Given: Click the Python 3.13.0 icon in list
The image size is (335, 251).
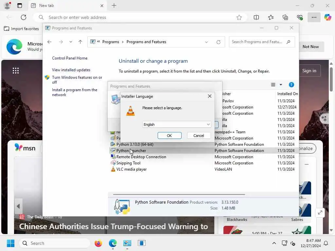Looking at the screenshot, I should 113,144.
